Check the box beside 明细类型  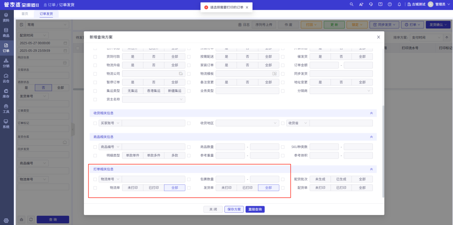[95, 156]
